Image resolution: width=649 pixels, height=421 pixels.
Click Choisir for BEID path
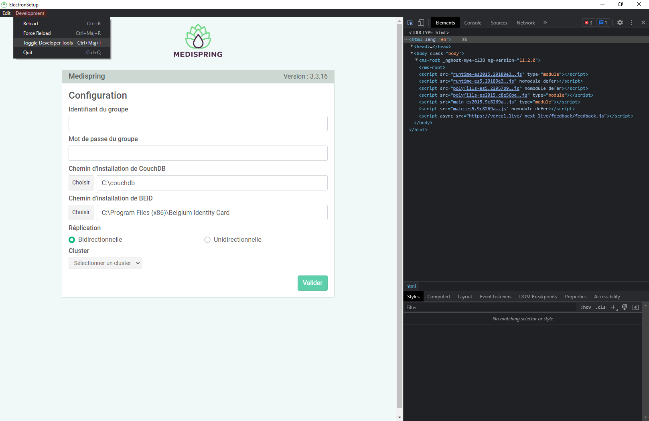coord(81,213)
